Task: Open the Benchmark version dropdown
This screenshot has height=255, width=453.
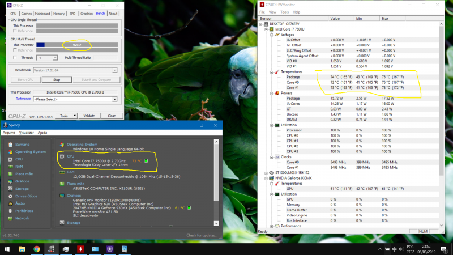Action: coord(114,70)
